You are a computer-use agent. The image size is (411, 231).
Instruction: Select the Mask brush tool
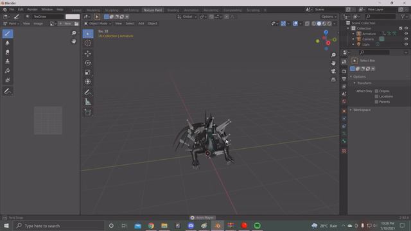8,80
